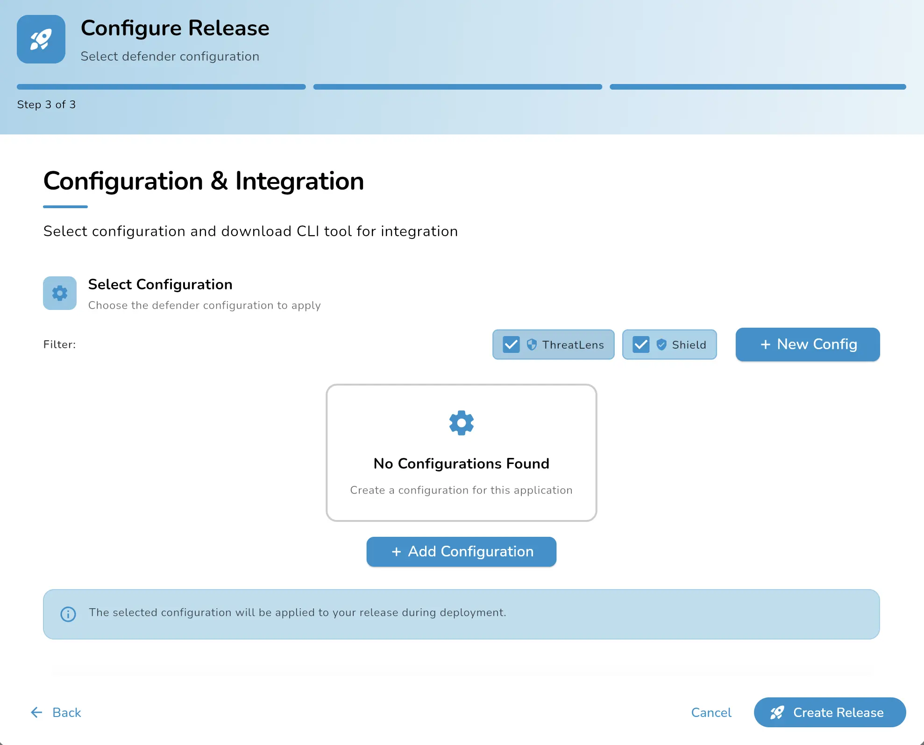The width and height of the screenshot is (924, 745).
Task: Click the third progress step bar
Action: tap(758, 87)
